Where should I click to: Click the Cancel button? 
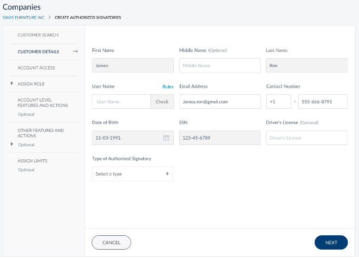coord(111,242)
